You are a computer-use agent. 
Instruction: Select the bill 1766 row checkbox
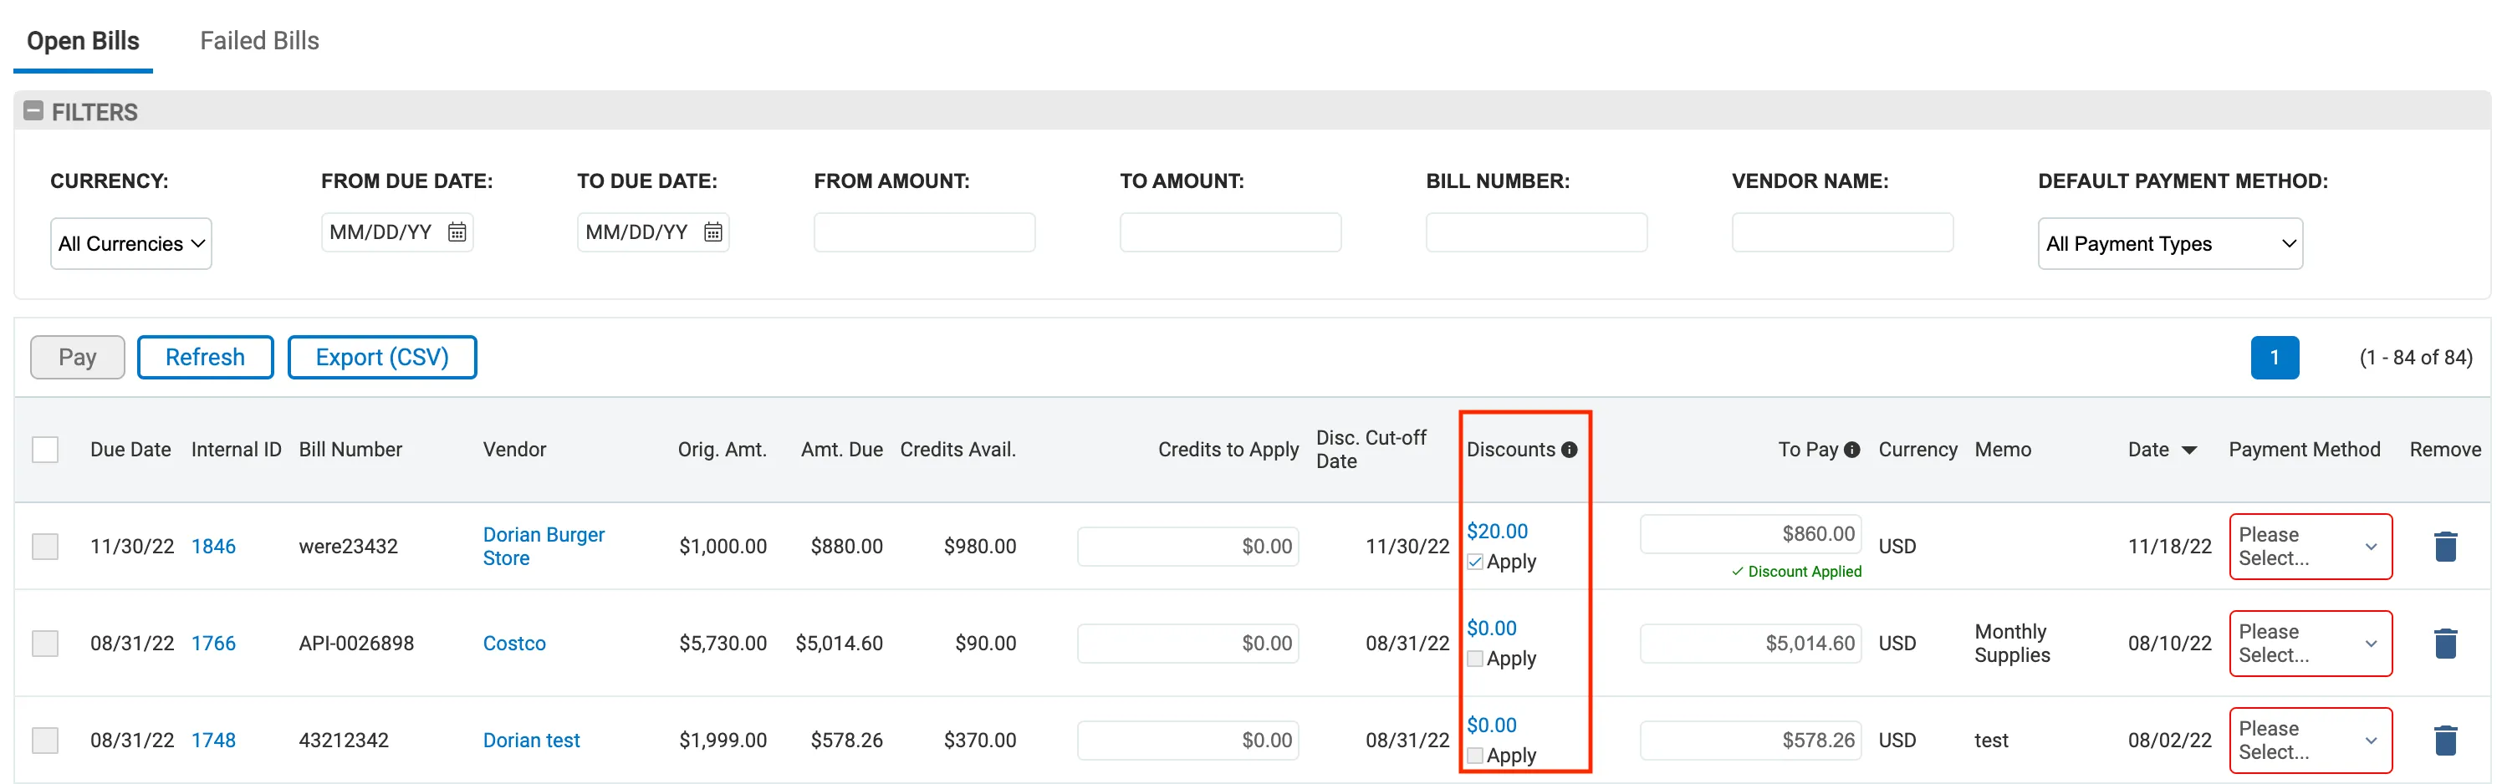(x=45, y=644)
